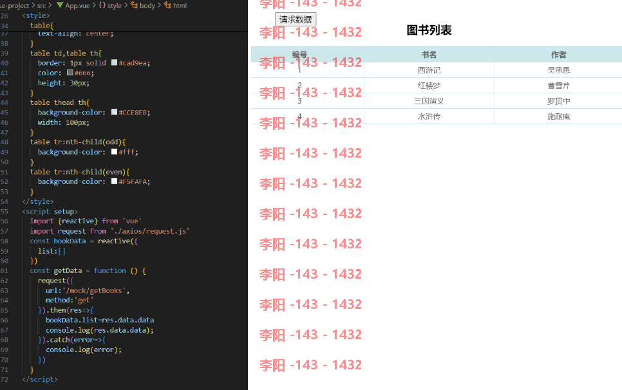622x390 pixels.
Task: Click the 作者 column header
Action: (558, 55)
